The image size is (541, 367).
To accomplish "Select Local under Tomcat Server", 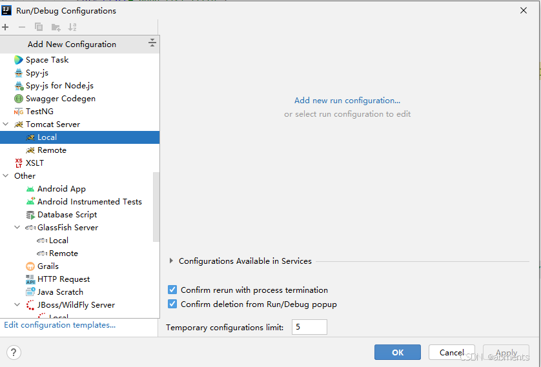I will [x=46, y=137].
